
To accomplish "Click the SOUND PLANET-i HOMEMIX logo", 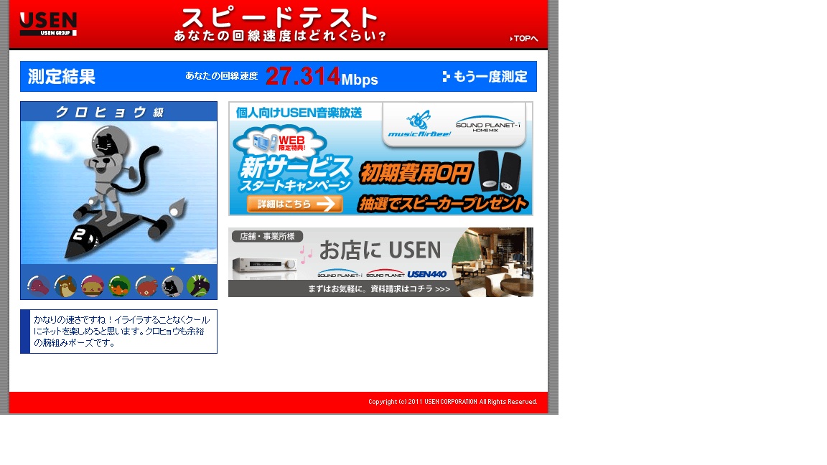I will point(487,124).
